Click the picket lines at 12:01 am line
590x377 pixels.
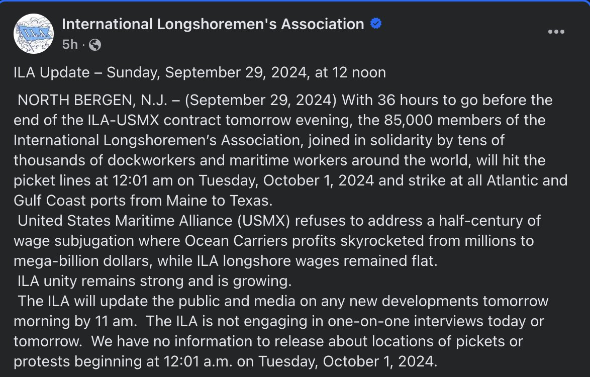point(290,180)
